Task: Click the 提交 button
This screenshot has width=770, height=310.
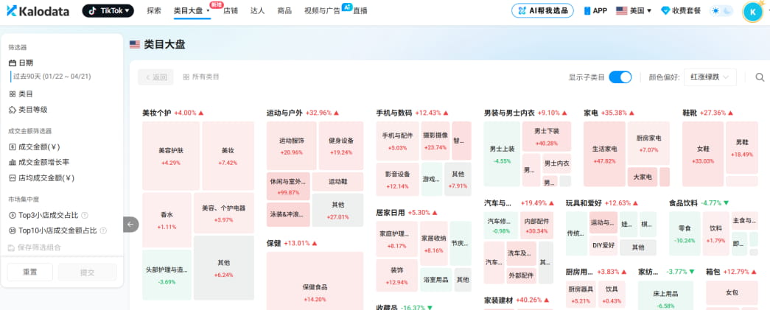Action: [x=88, y=272]
